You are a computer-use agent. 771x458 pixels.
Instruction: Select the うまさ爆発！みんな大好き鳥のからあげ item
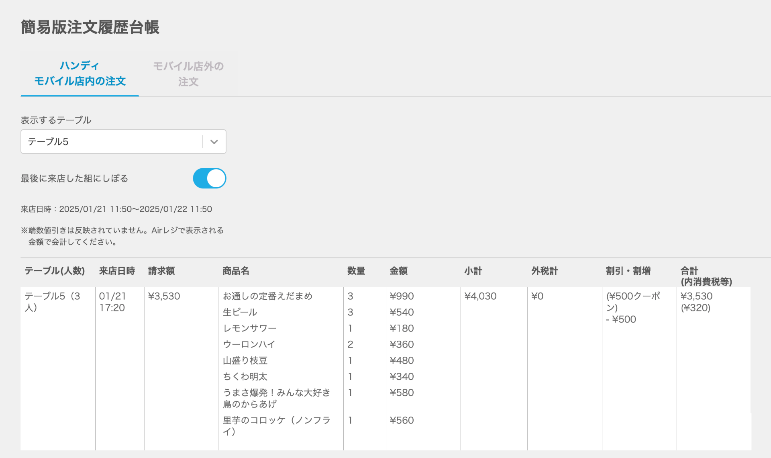point(277,398)
